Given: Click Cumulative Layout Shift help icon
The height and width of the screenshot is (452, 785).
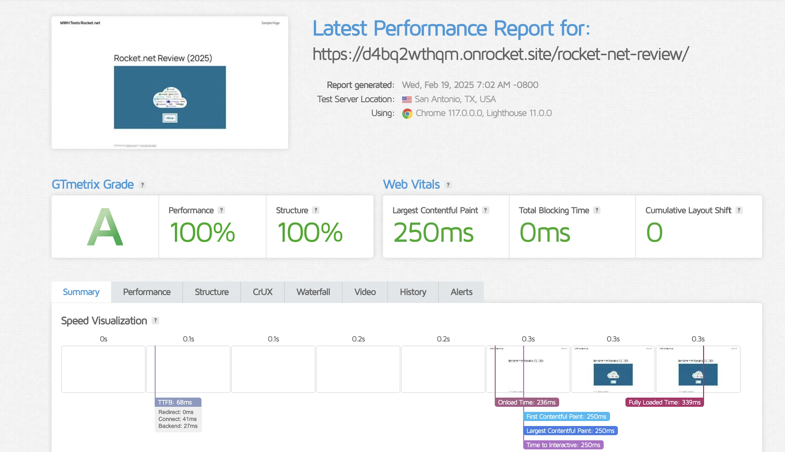Looking at the screenshot, I should click(739, 210).
